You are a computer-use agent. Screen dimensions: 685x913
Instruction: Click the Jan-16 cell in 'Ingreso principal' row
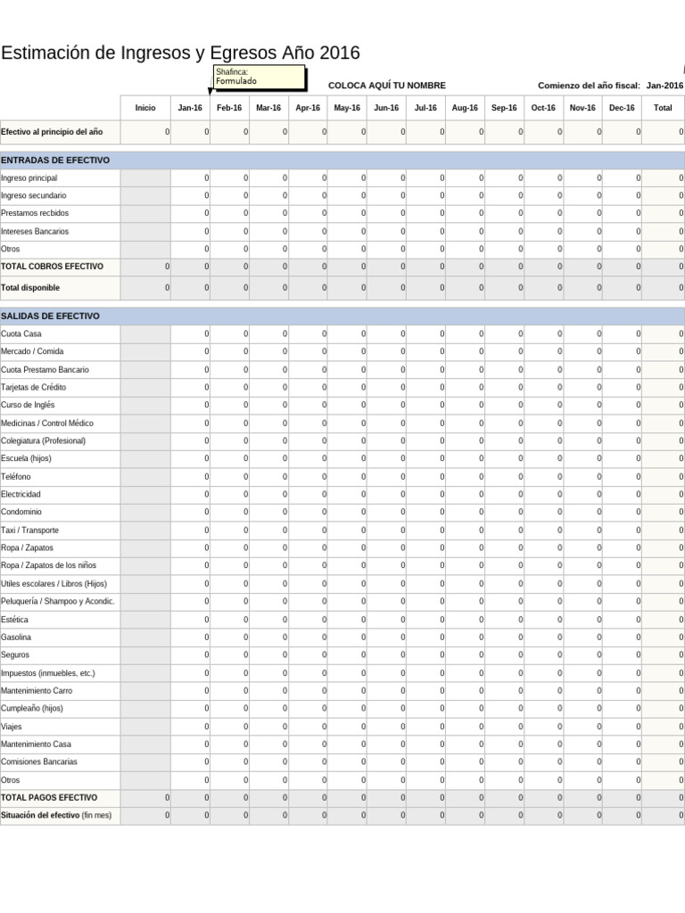click(x=191, y=178)
